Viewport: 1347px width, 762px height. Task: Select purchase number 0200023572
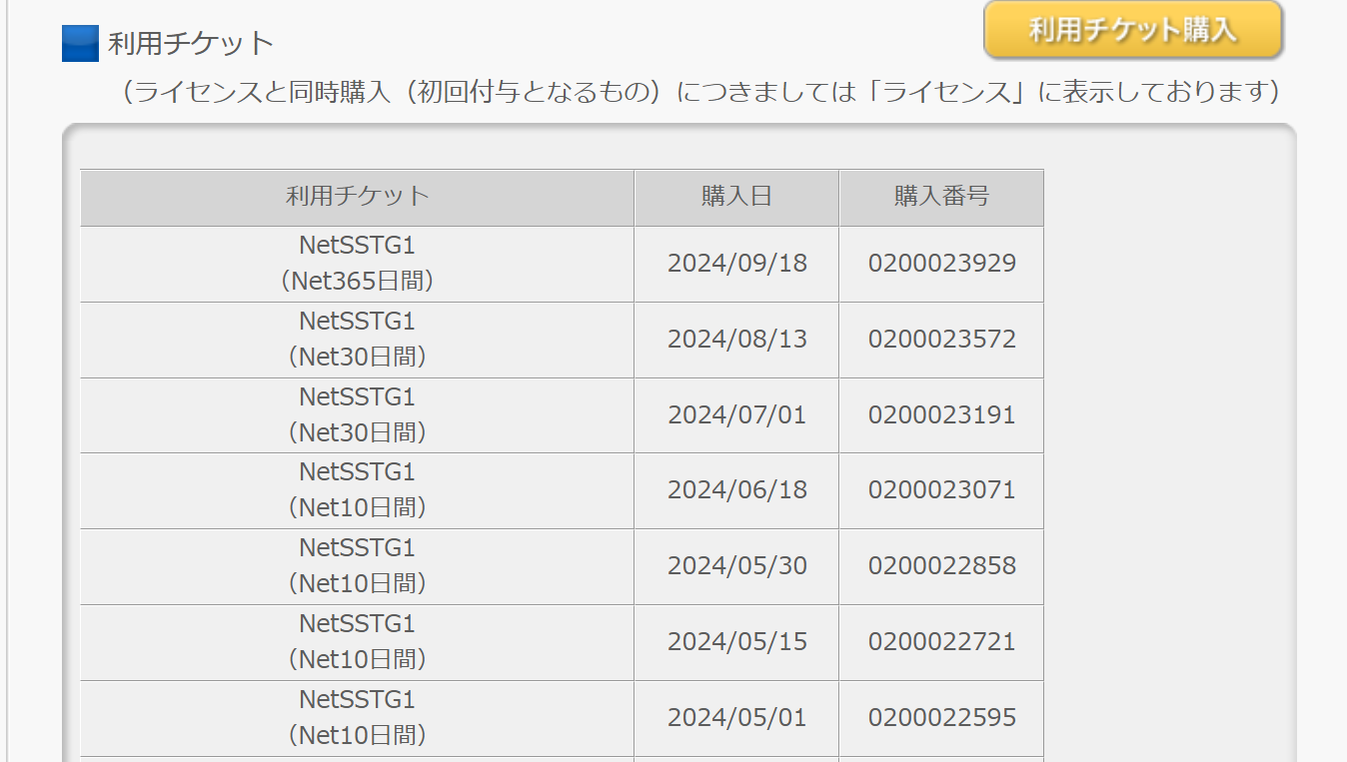(x=941, y=340)
